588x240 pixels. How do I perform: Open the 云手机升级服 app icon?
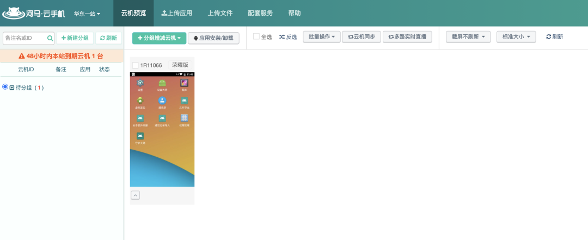click(140, 118)
